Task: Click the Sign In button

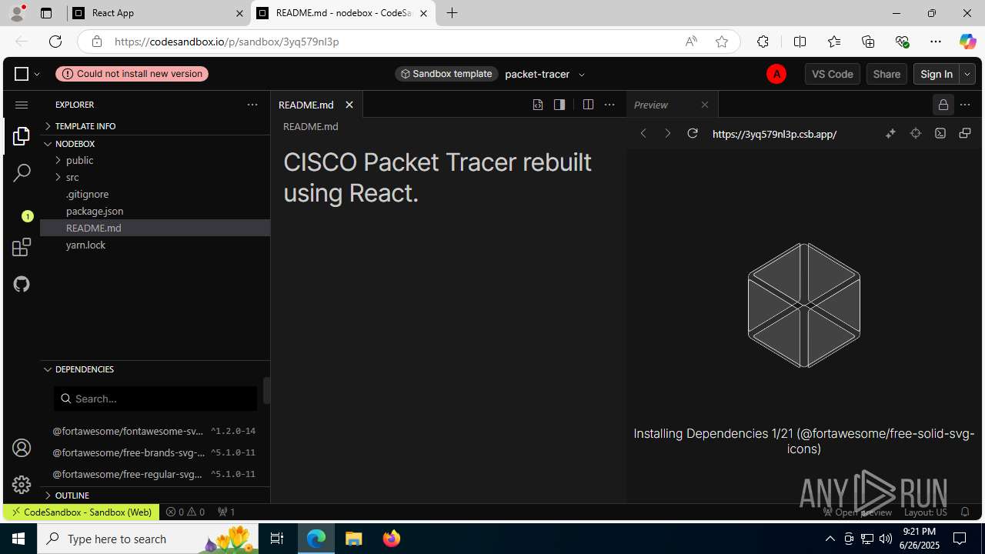Action: [x=937, y=74]
